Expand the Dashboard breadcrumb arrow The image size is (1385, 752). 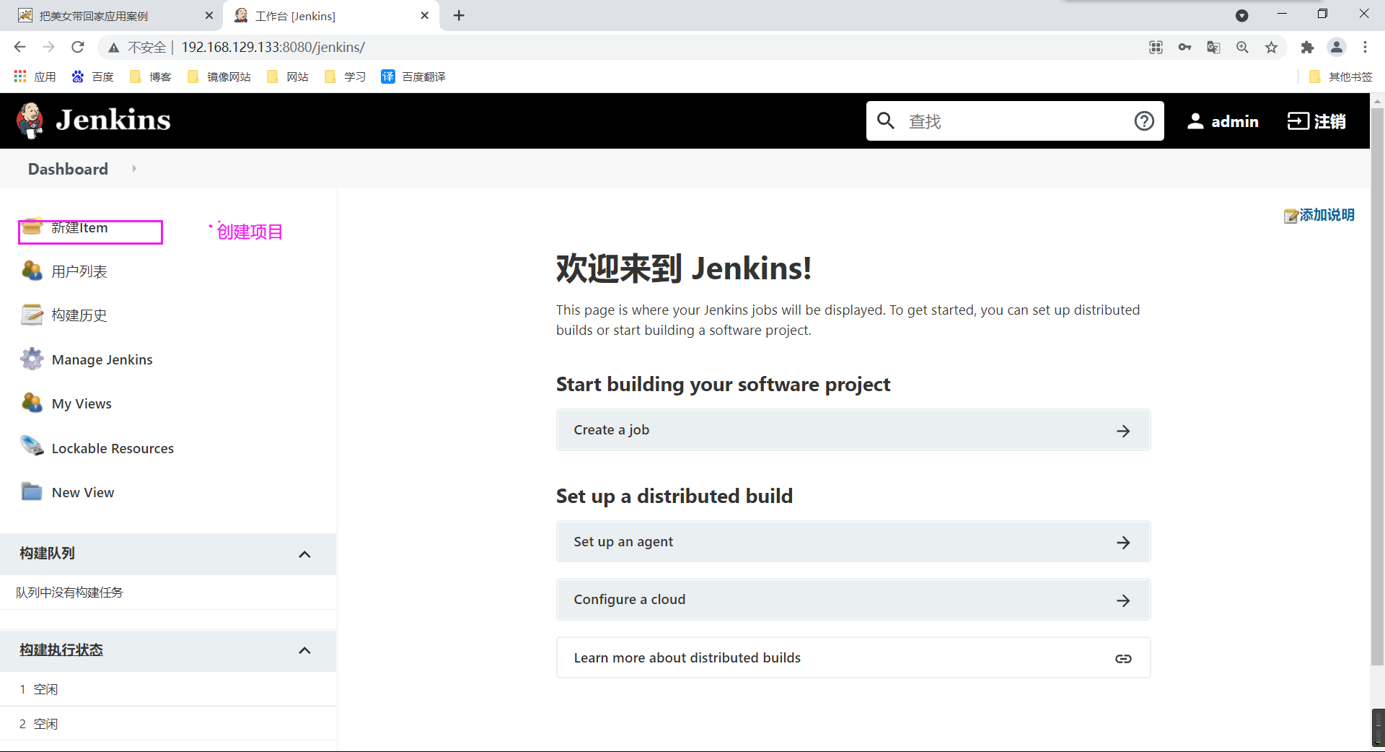(134, 169)
